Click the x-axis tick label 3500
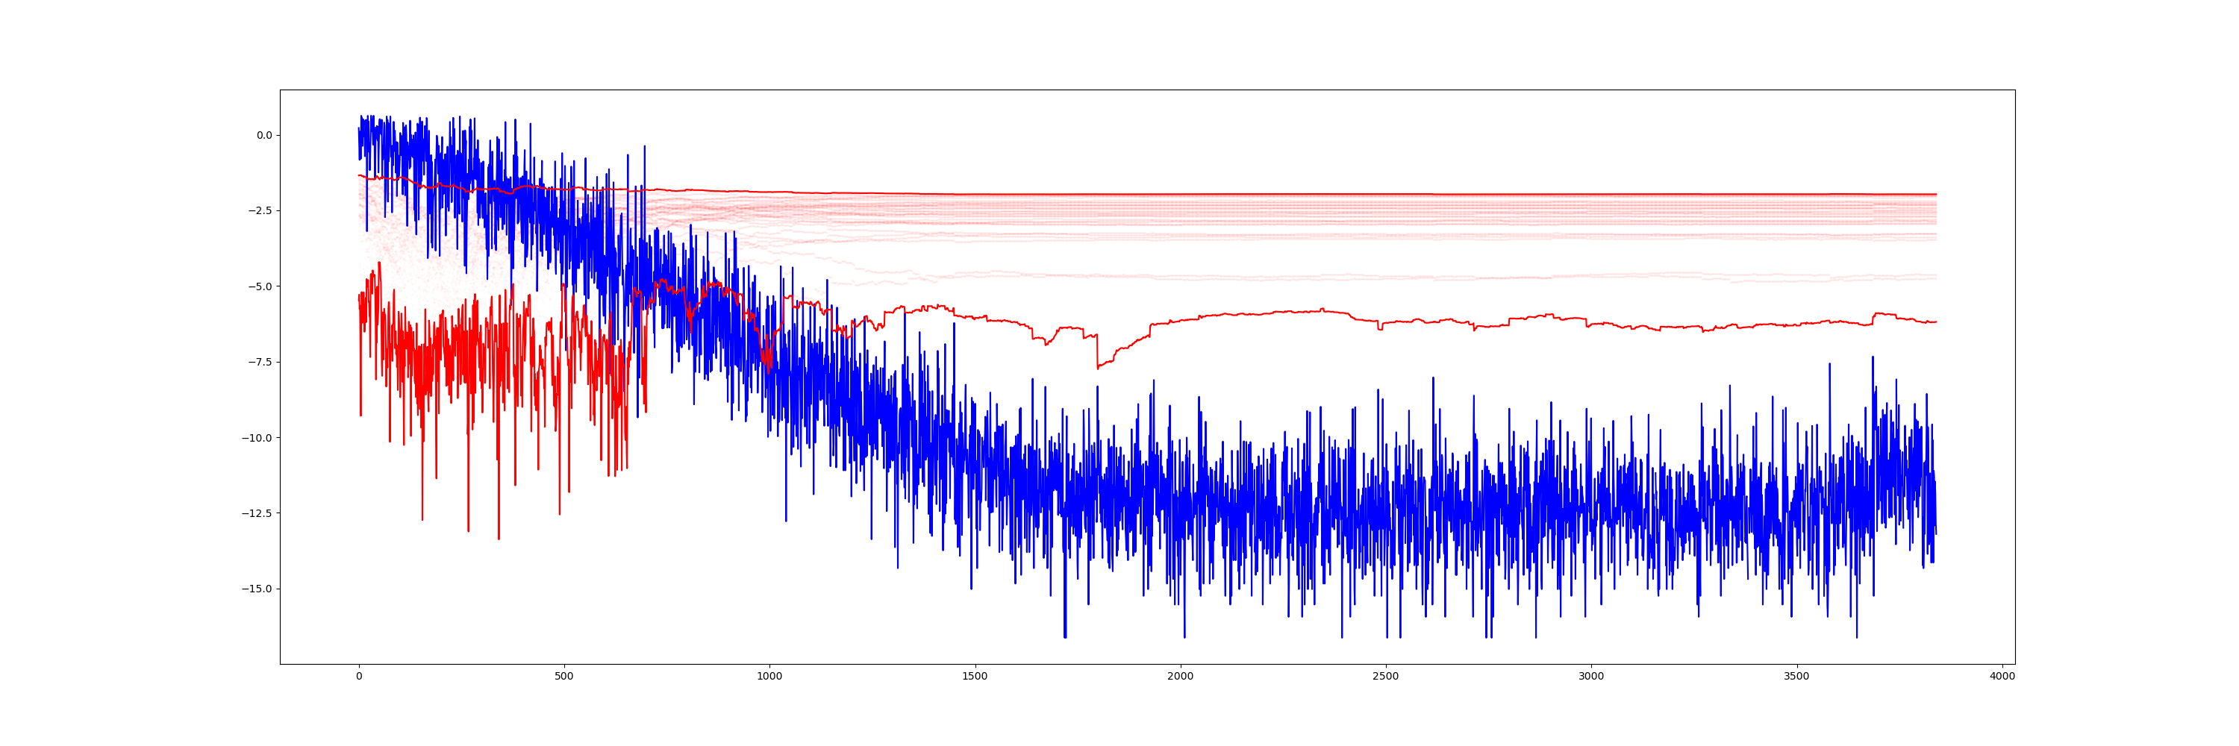This screenshot has height=746, width=2239. click(1796, 677)
